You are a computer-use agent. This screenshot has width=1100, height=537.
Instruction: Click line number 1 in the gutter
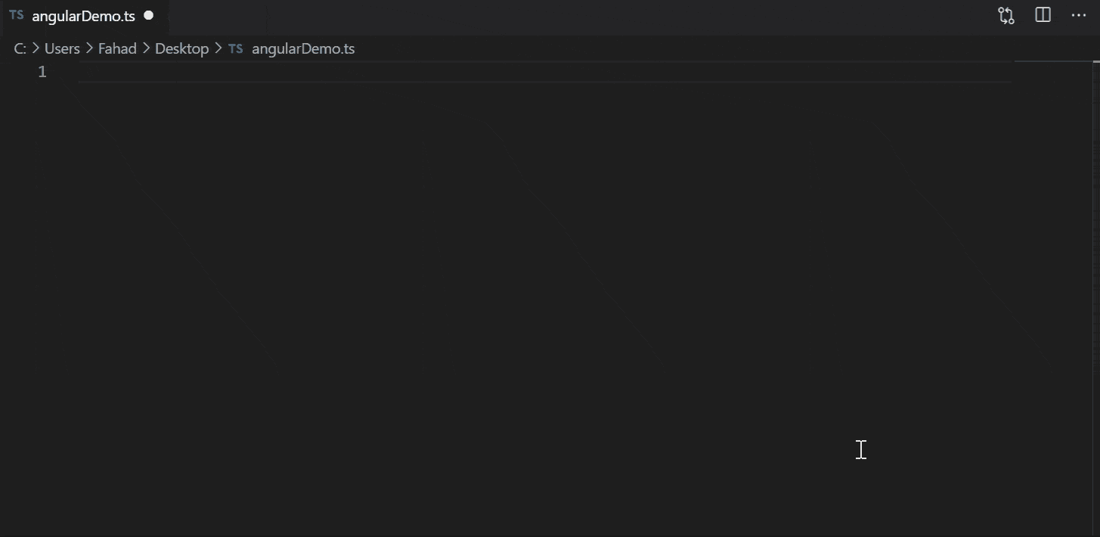click(x=42, y=71)
